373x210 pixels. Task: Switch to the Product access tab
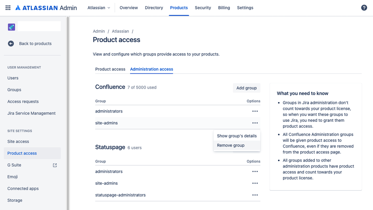[x=110, y=69]
